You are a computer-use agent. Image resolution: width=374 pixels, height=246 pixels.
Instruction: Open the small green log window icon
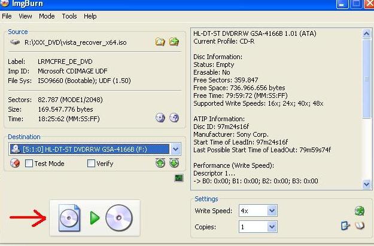[x=179, y=178]
